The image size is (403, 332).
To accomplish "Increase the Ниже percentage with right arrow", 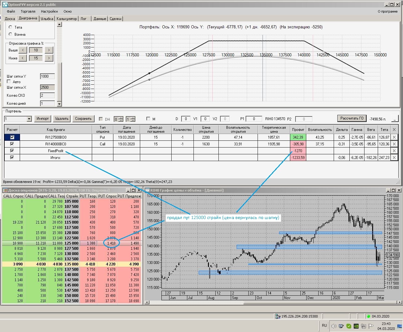I will click(x=49, y=58).
